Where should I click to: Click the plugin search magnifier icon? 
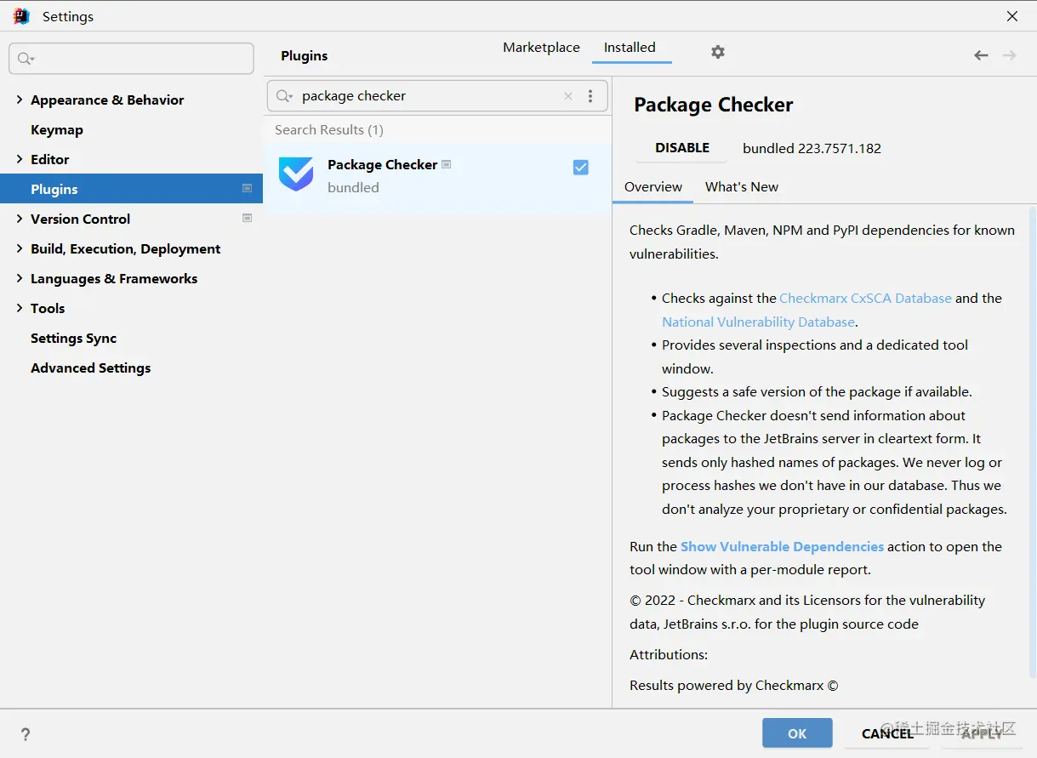click(284, 96)
